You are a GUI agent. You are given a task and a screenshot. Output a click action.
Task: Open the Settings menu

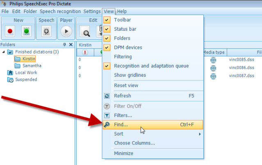click(92, 11)
